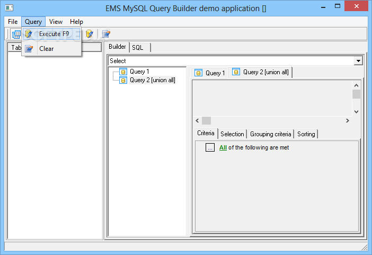This screenshot has height=255, width=372.
Task: Open the Query 2 [union all] diagram tab
Action: 260,72
